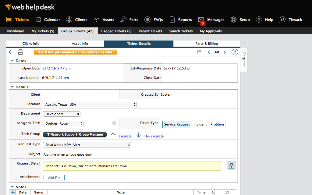Flag this ticket using the flag icon
The height and width of the screenshot is (195, 312).
pos(199,52)
